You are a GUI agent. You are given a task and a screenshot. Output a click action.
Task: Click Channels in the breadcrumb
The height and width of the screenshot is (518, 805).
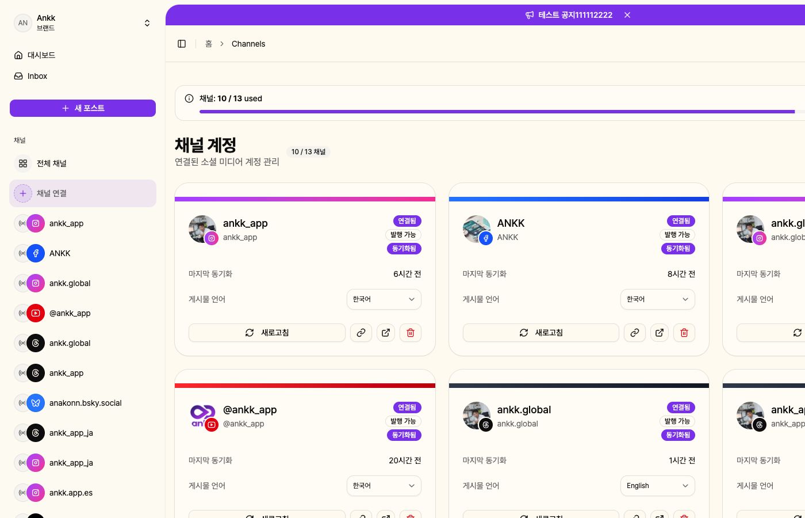point(248,44)
